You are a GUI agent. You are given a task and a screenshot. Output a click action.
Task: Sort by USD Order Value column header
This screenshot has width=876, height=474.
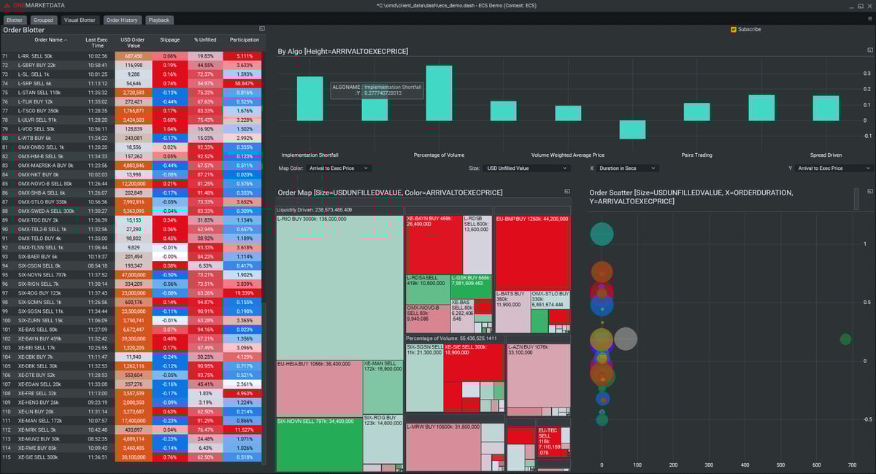[133, 42]
